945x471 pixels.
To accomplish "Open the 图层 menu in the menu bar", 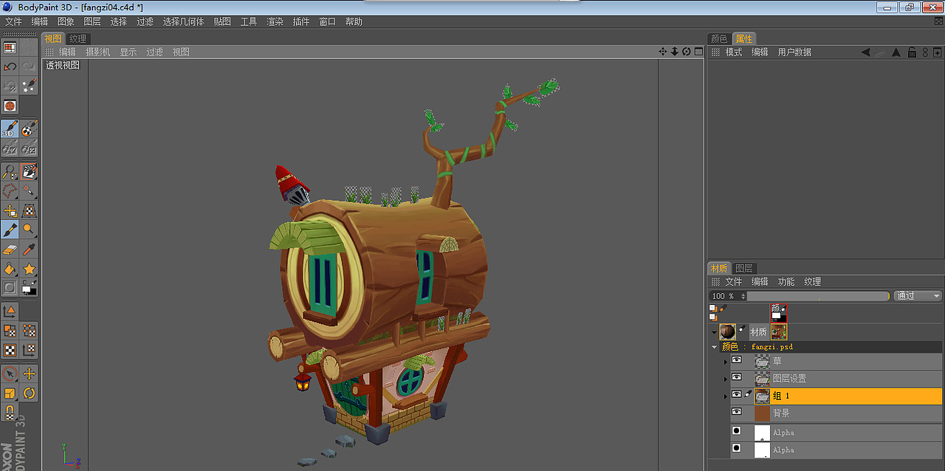I will pyautogui.click(x=92, y=21).
